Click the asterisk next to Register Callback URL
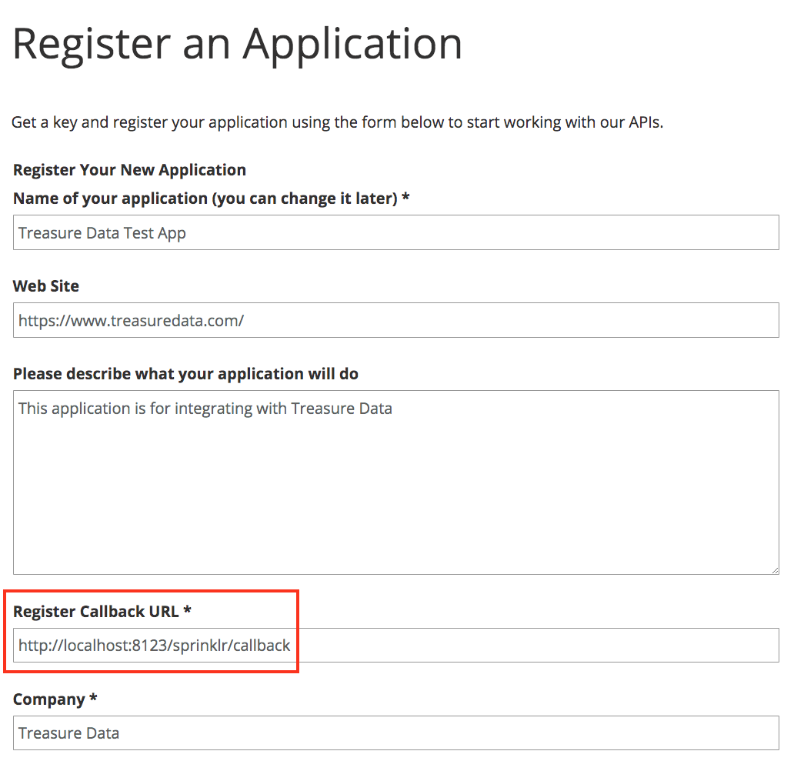Viewport: 794px width, 761px height. (x=188, y=612)
